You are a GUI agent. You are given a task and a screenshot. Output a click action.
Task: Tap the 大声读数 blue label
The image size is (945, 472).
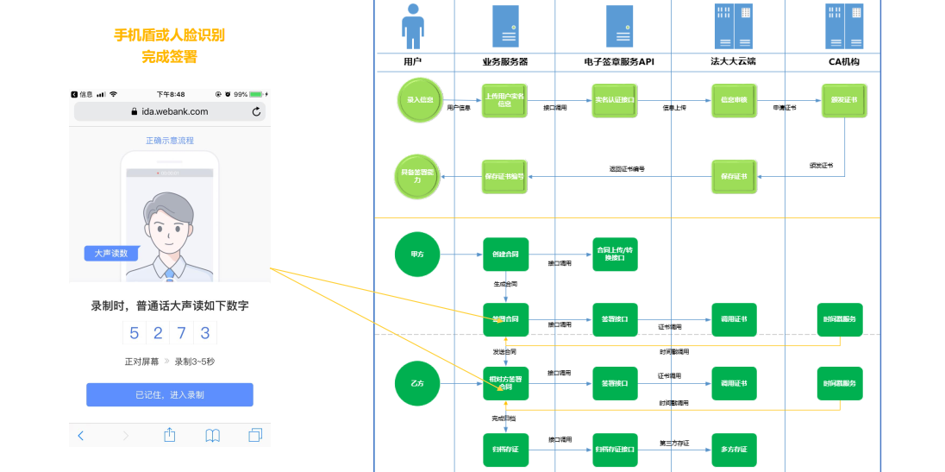pyautogui.click(x=110, y=254)
